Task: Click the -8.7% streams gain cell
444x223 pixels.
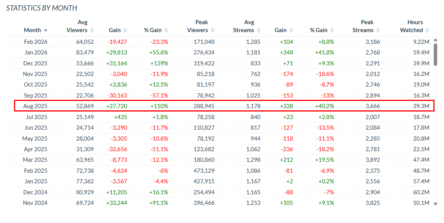Action: (x=327, y=85)
